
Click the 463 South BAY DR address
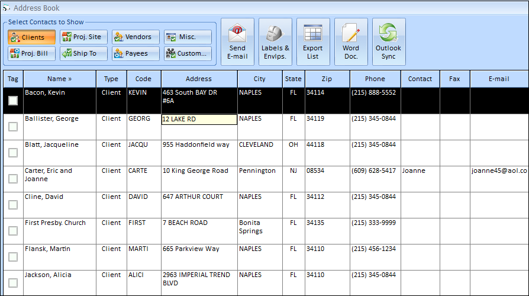pyautogui.click(x=189, y=96)
